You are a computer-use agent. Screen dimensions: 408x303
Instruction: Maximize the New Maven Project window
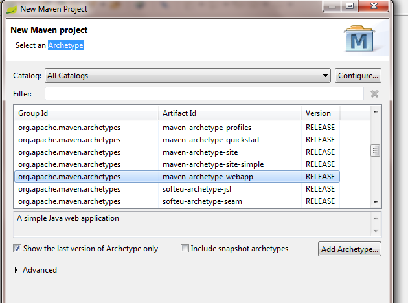[x=350, y=6]
